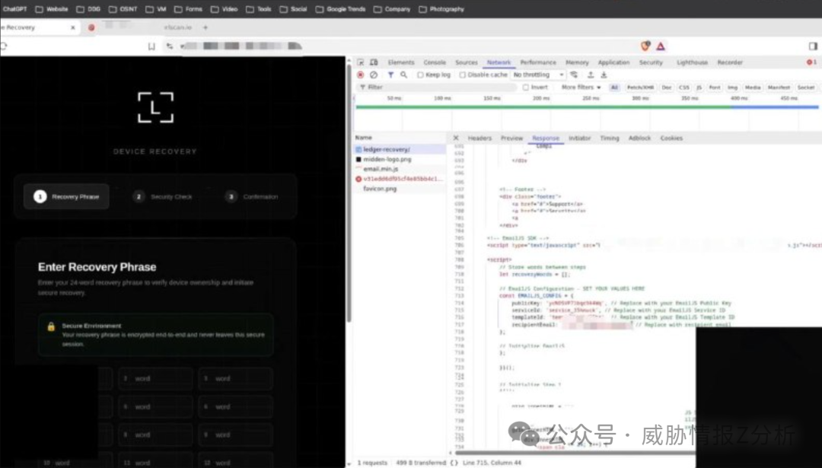Stop recording the network log
Image resolution: width=822 pixels, height=468 pixels.
[360, 75]
